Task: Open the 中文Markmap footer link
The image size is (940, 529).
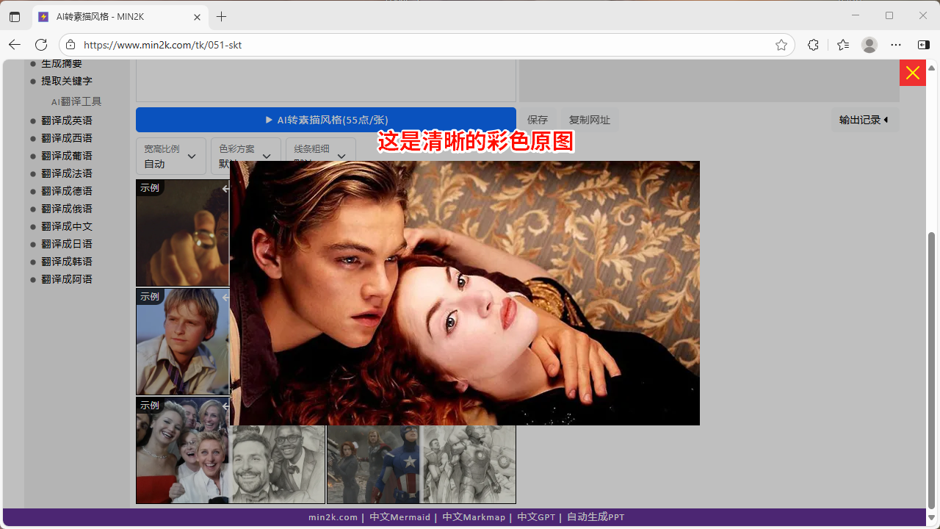Action: (474, 517)
